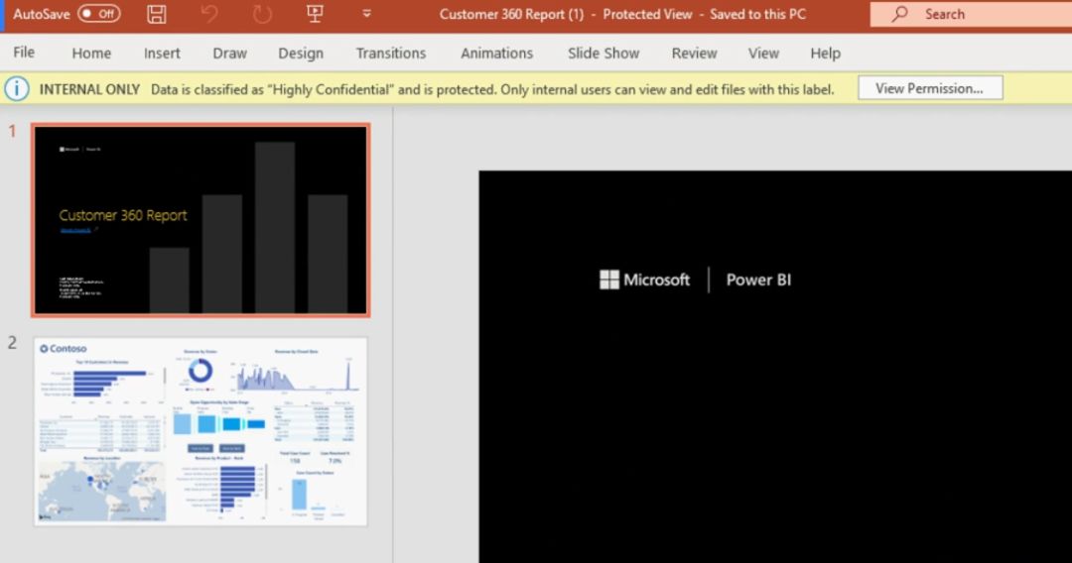Select slide 1 thumbnail Customer 360 Report
1072x563 pixels.
coord(201,220)
